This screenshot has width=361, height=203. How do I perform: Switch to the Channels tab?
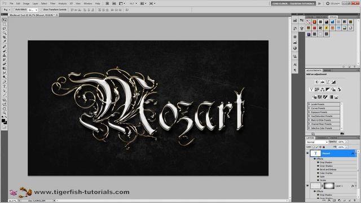(x=322, y=138)
